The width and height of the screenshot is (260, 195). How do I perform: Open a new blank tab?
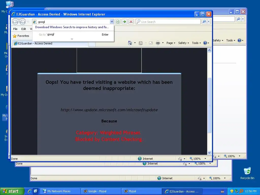(x=92, y=44)
